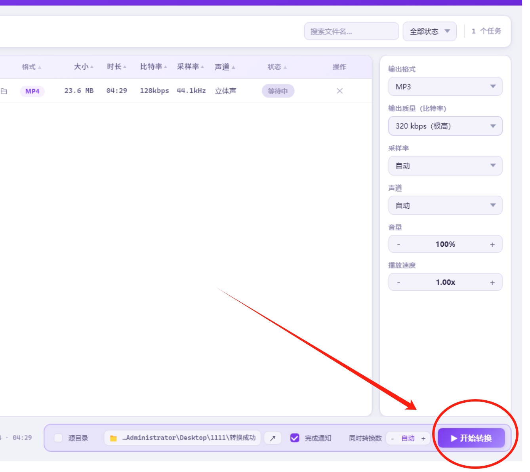Image resolution: width=530 pixels, height=472 pixels.
Task: Click the 1.00x playback speed value
Action: 446,282
